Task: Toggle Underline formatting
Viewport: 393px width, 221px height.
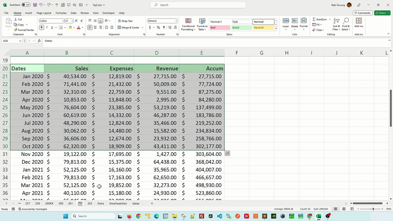Action: tap(52, 27)
